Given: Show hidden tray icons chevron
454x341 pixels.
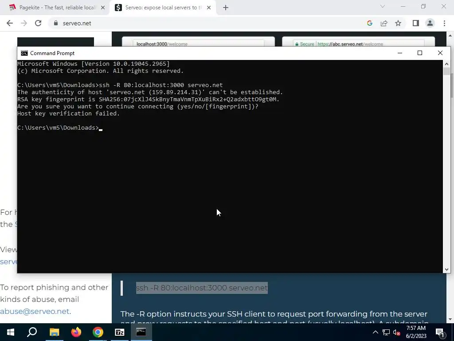Looking at the screenshot, I should 375,332.
